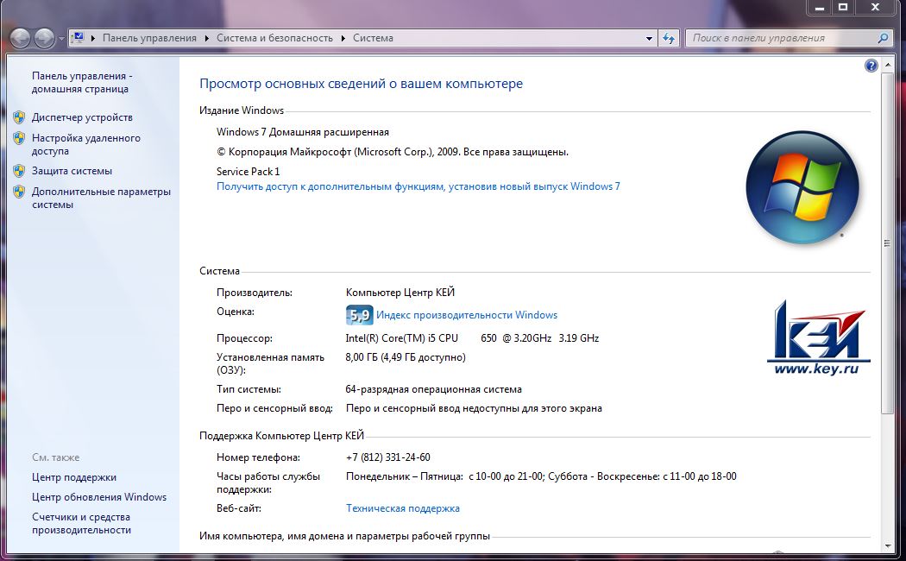The image size is (906, 561).
Task: Click the Поддержка Компьютер Центр КЕЙ section header
Action: point(281,436)
